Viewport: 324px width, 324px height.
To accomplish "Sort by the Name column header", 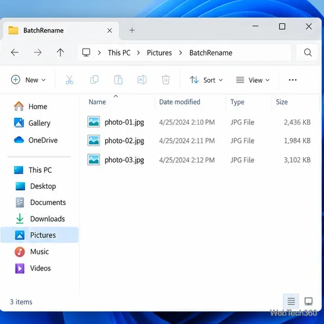I will (97, 102).
